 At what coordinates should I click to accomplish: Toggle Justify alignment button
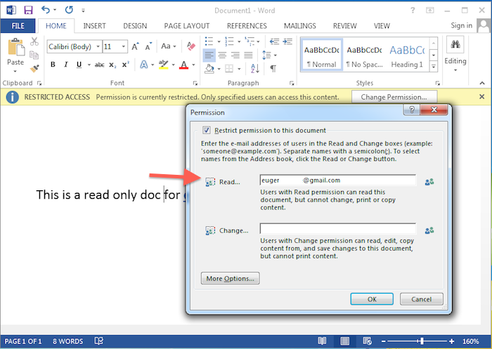point(249,55)
